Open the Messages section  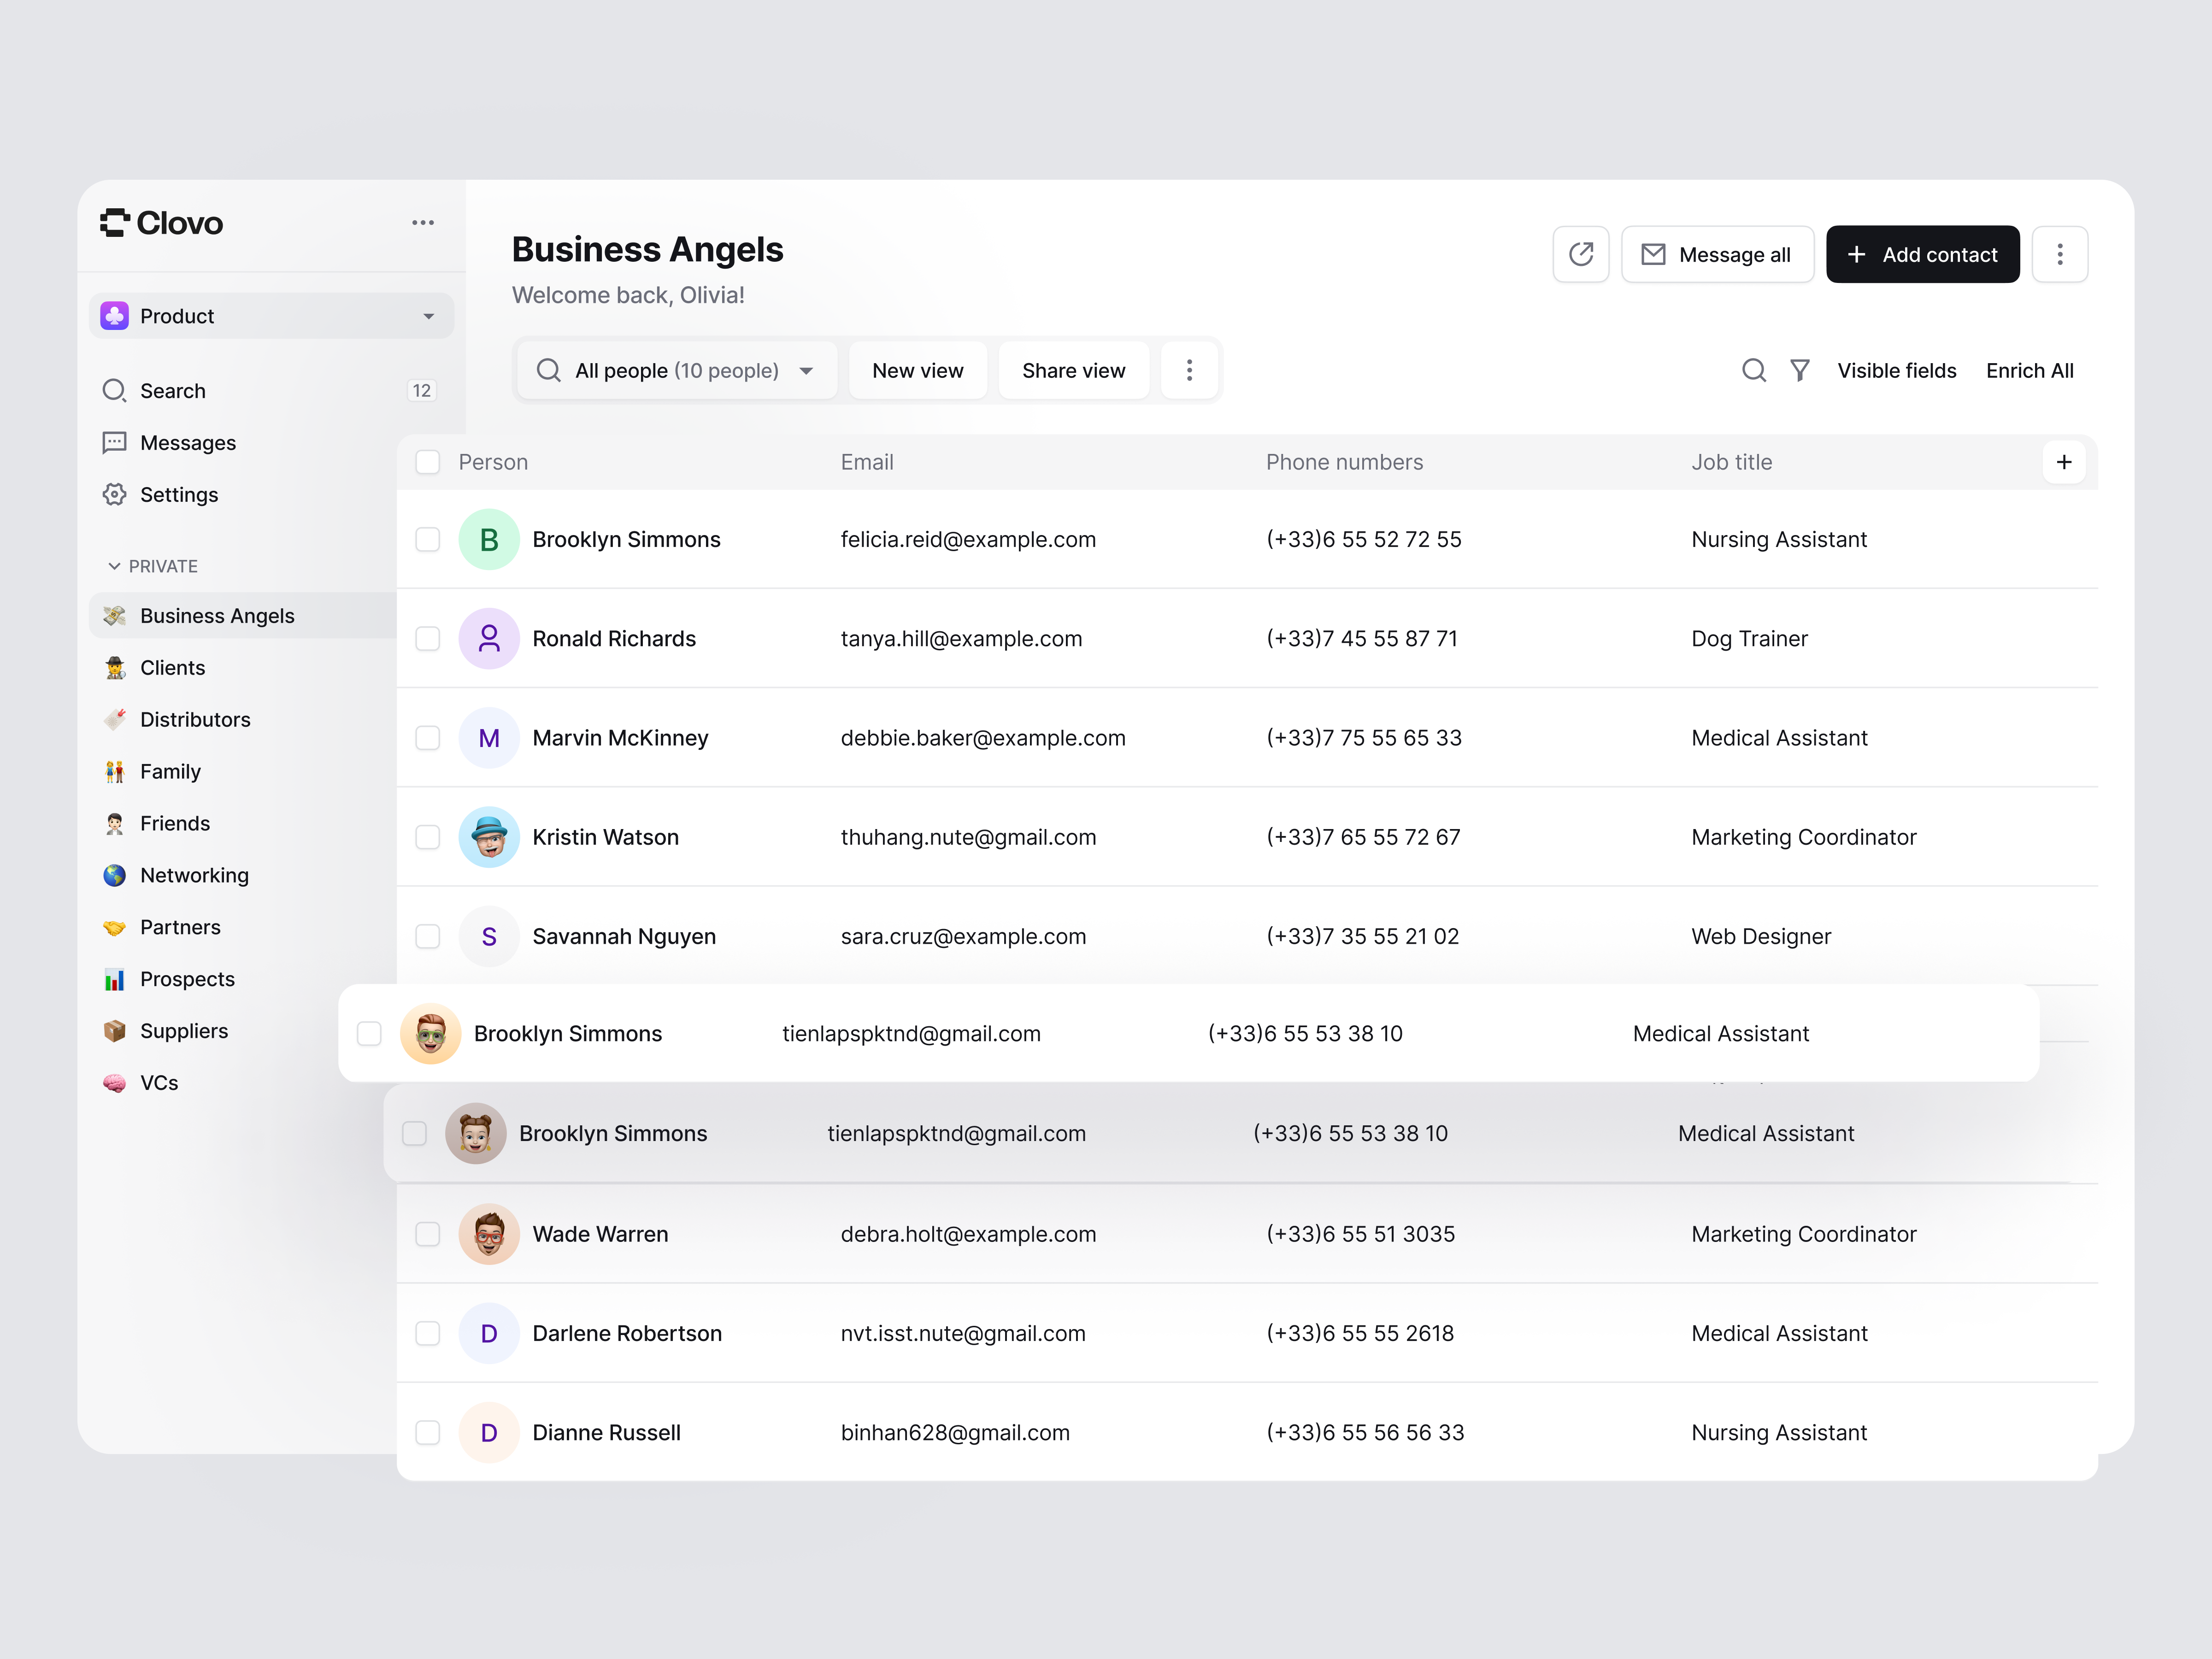click(187, 442)
